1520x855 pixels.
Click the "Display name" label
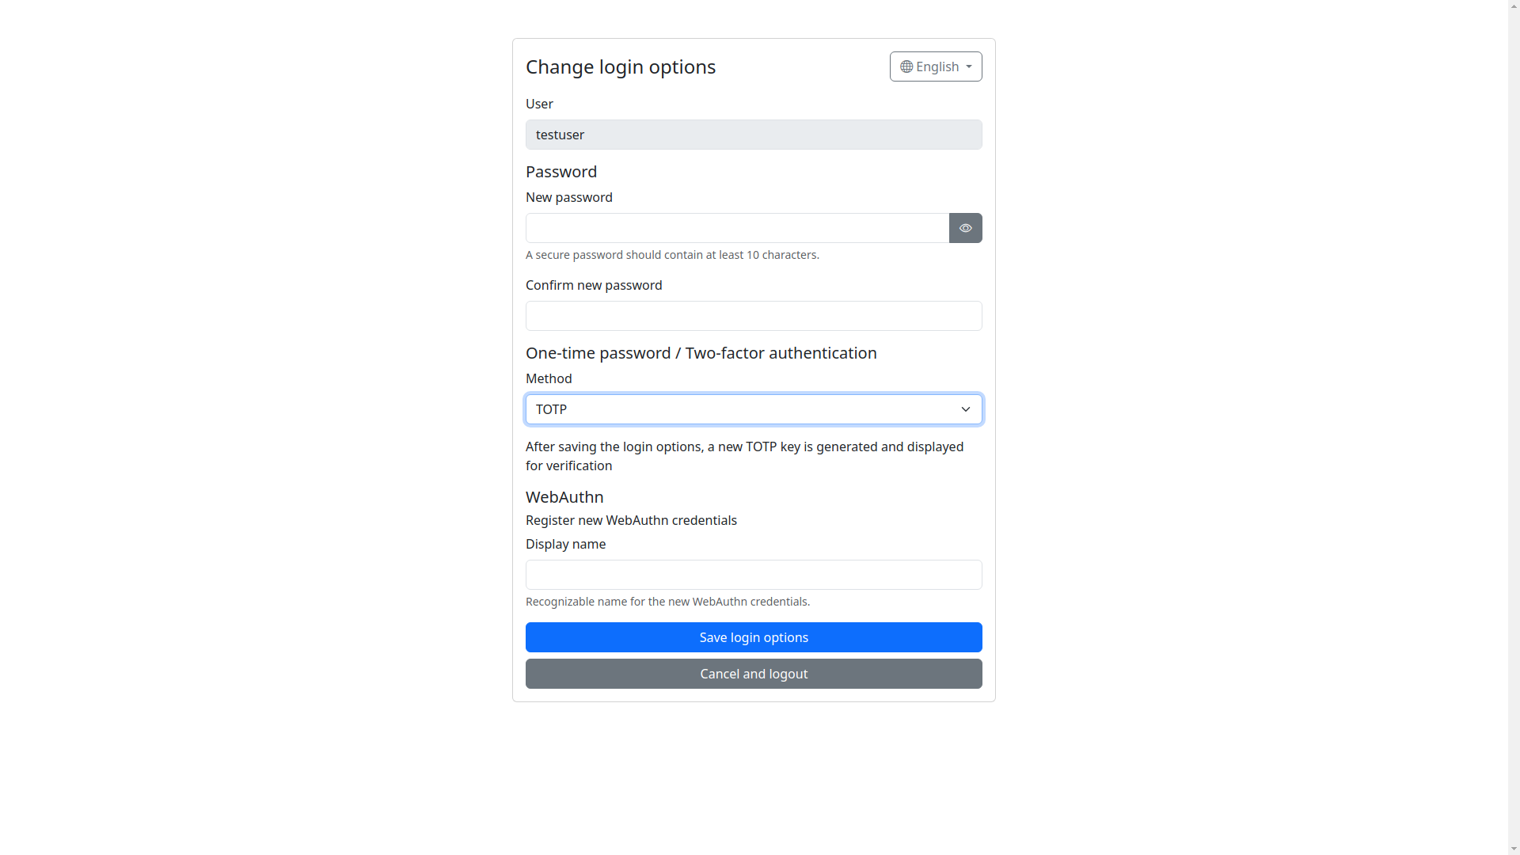[565, 544]
